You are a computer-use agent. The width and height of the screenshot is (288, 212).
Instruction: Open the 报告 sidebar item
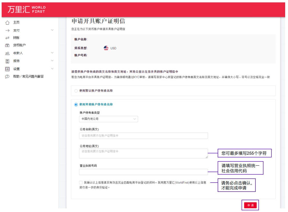[16, 61]
